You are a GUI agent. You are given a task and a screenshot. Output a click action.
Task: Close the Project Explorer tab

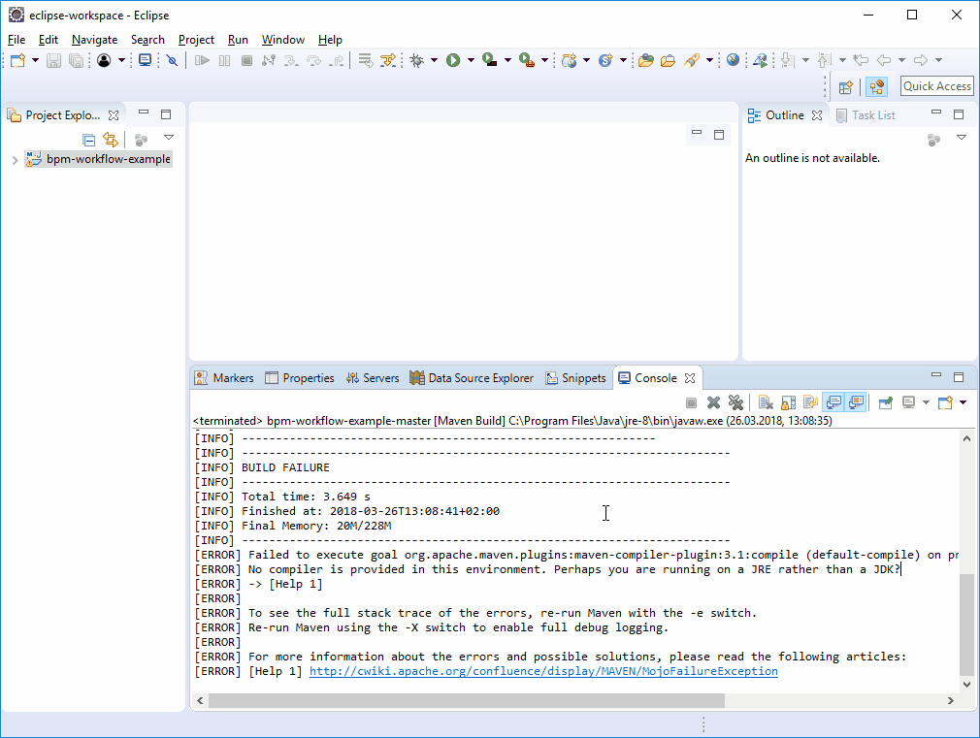click(x=114, y=115)
